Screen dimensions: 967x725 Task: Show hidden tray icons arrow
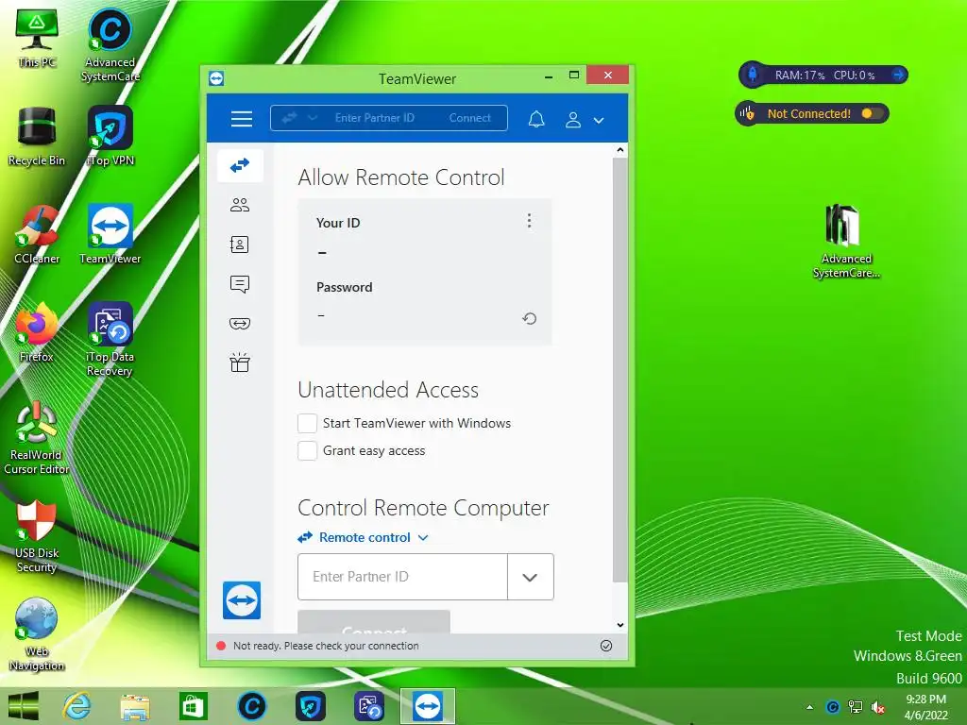(x=809, y=707)
